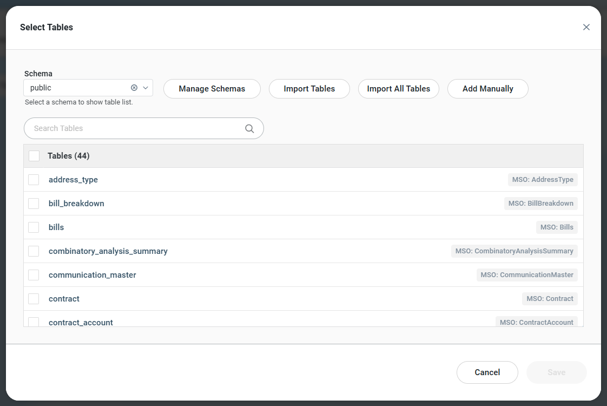This screenshot has width=607, height=406.
Task: Close the Select Tables dialog
Action: point(586,27)
